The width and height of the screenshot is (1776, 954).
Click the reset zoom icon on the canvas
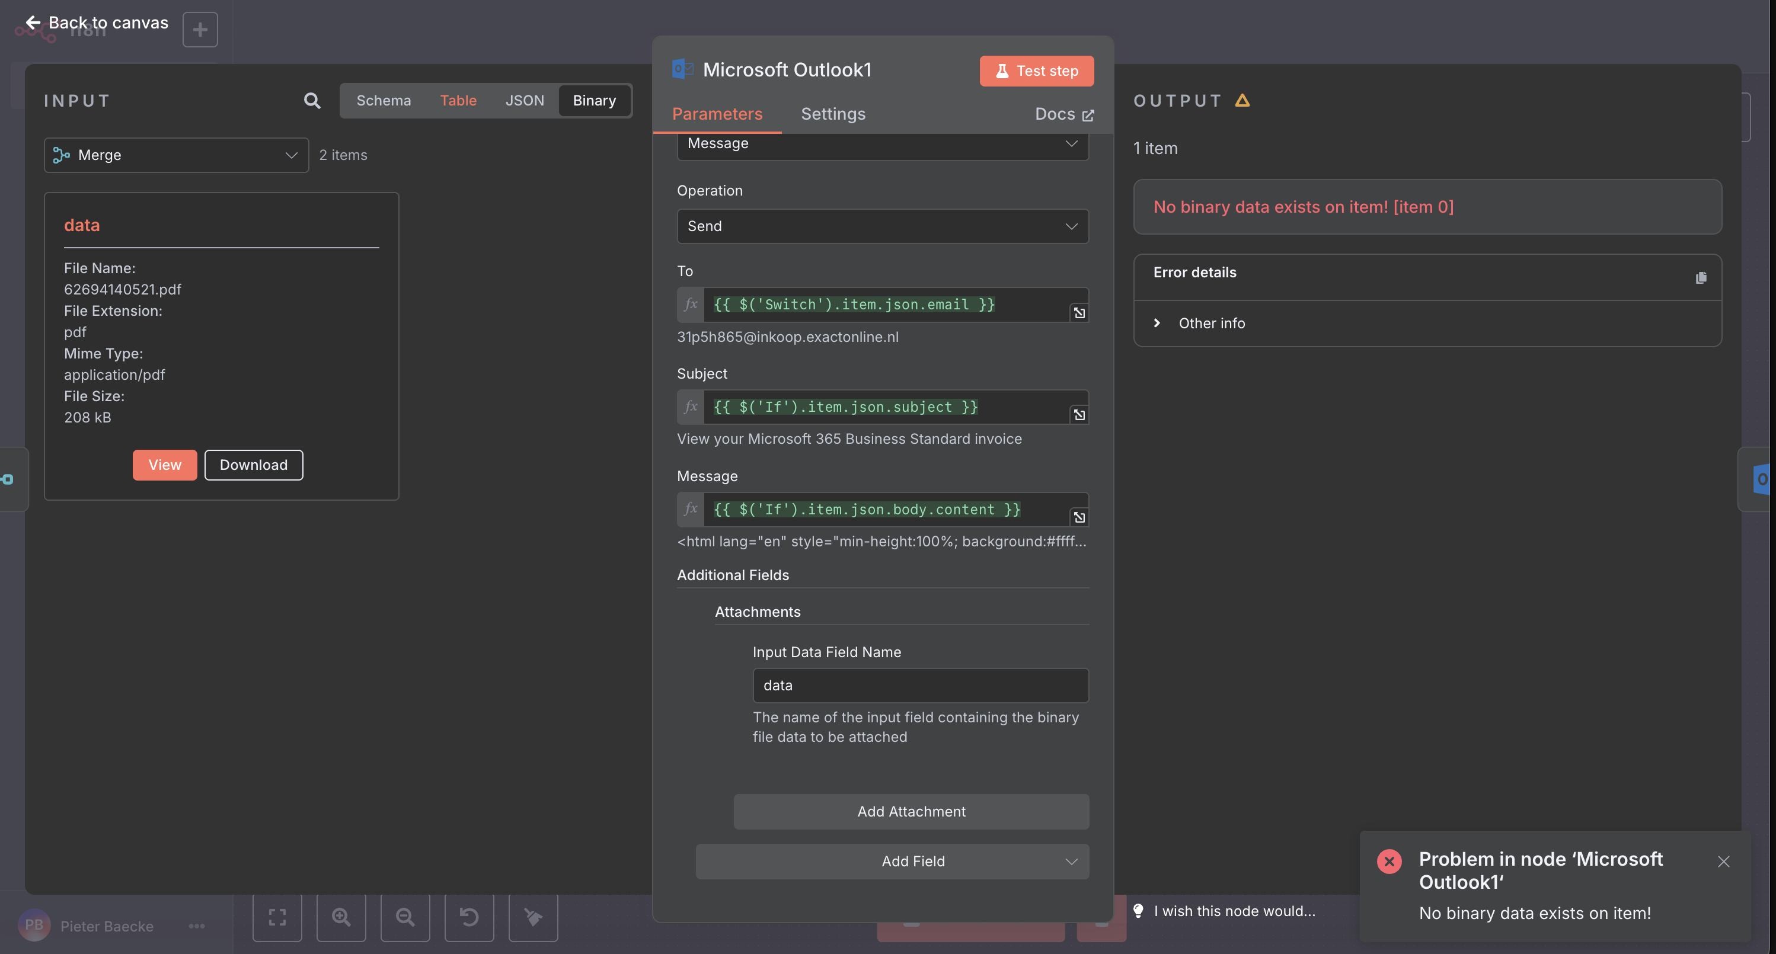[469, 917]
